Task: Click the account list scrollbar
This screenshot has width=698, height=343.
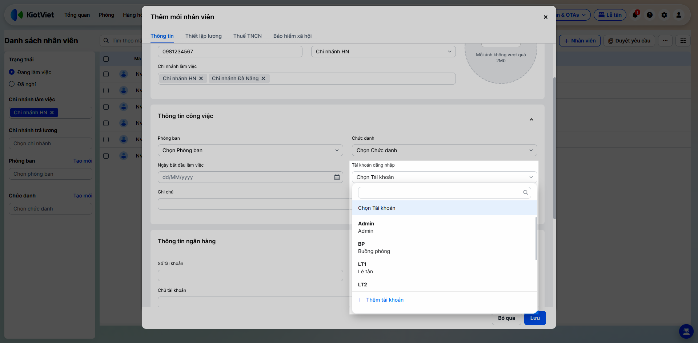Action: click(x=536, y=238)
